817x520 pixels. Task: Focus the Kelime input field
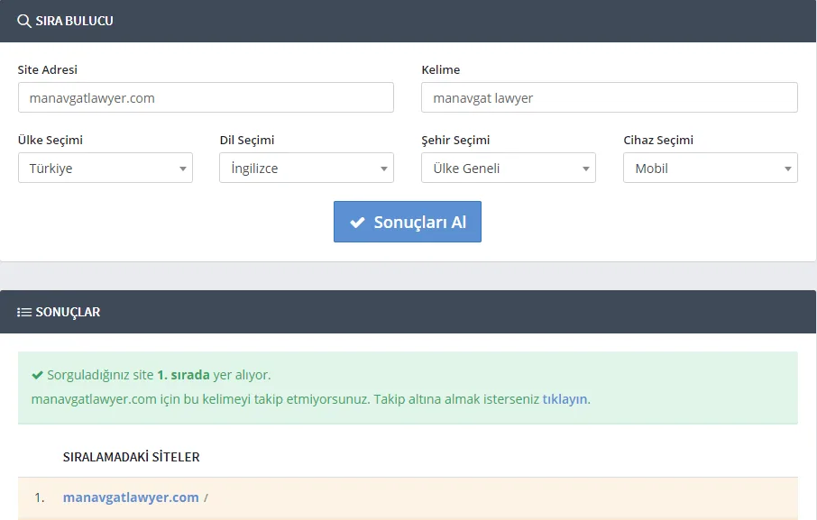point(609,97)
